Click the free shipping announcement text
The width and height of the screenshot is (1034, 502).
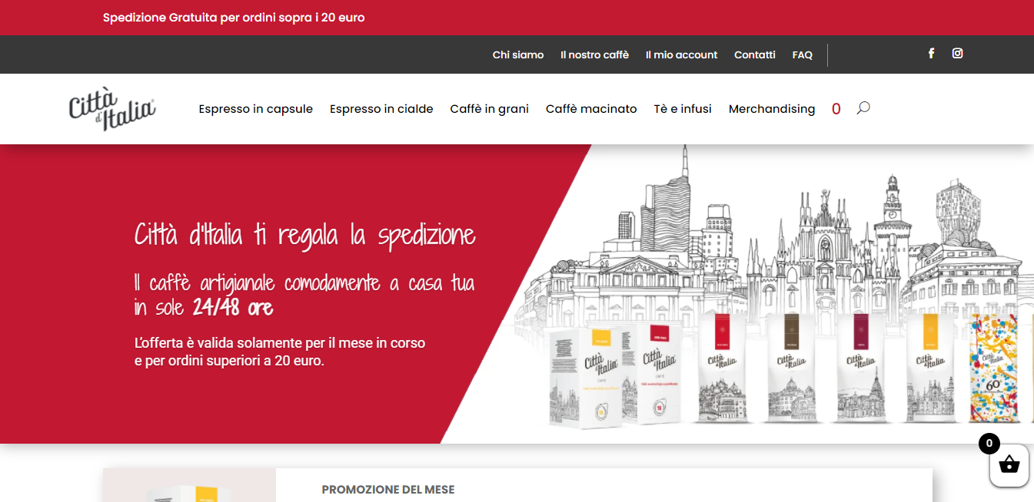tap(234, 18)
